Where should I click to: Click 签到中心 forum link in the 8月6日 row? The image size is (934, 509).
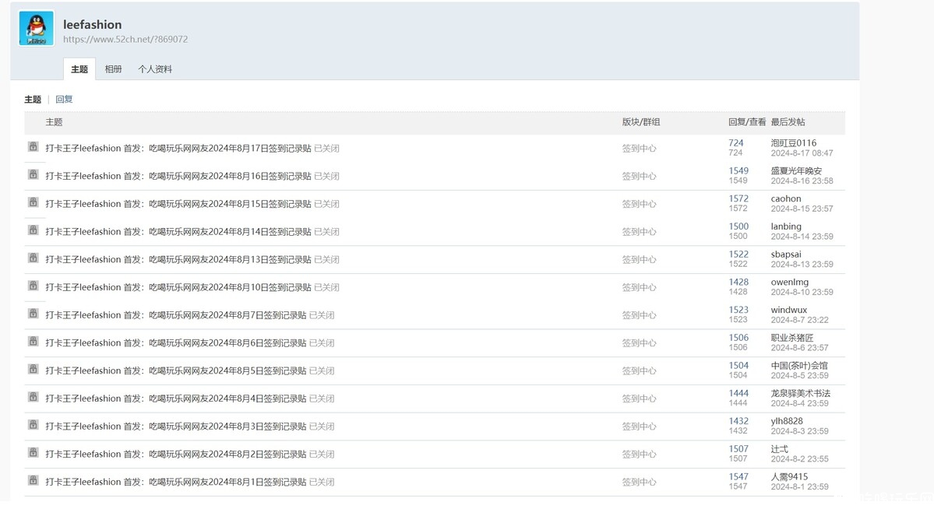pos(639,343)
